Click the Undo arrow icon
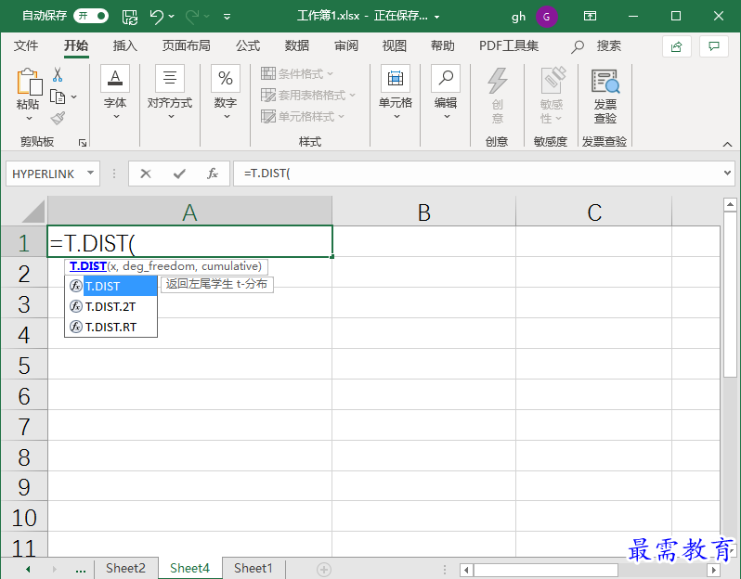This screenshot has width=741, height=579. click(x=156, y=17)
